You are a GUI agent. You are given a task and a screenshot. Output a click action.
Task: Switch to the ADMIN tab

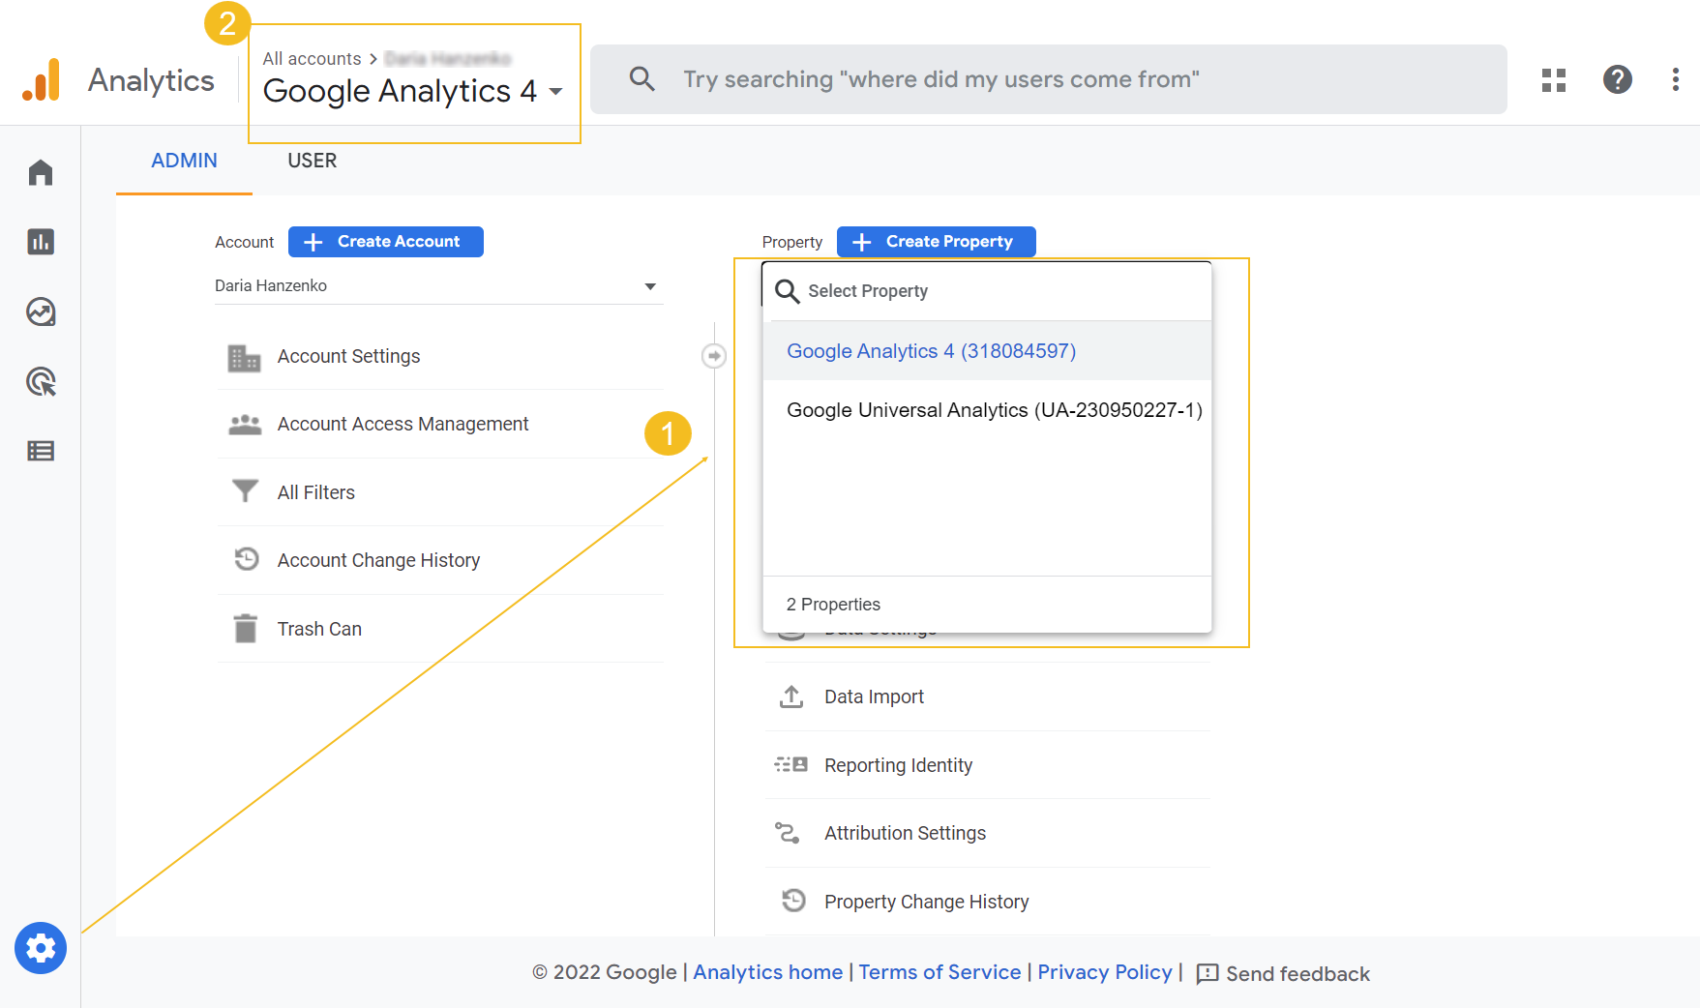pyautogui.click(x=184, y=161)
